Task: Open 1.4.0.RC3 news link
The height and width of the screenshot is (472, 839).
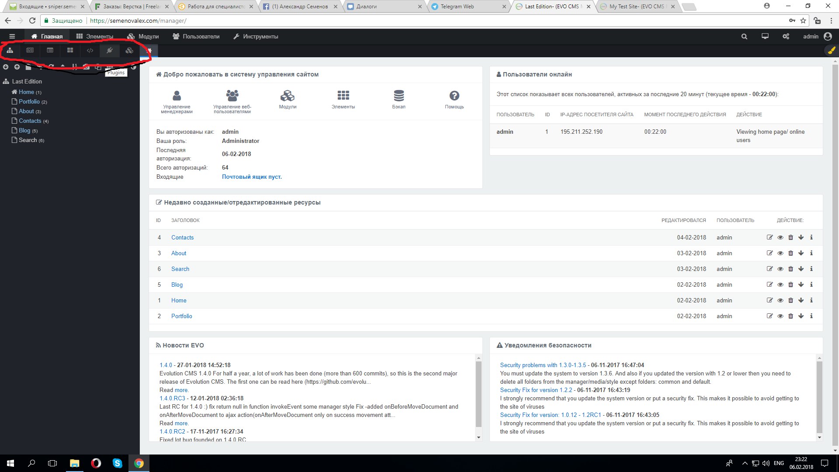Action: tap(172, 398)
